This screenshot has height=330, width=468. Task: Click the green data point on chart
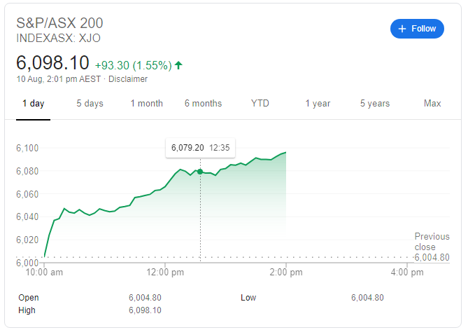pos(201,172)
